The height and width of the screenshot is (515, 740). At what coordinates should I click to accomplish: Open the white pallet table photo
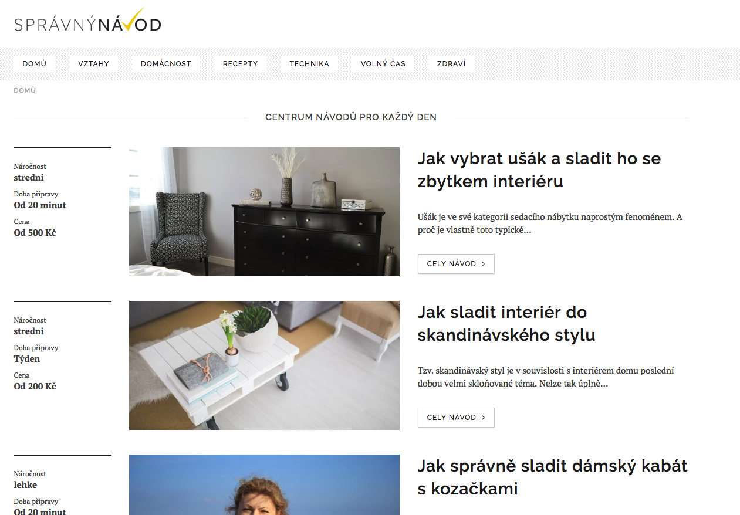pos(264,365)
